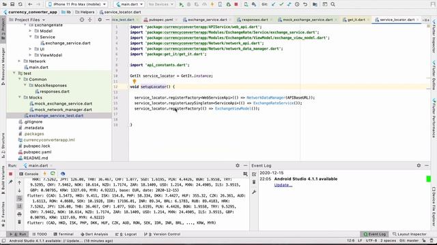Click the Update... link in Event Log
The width and height of the screenshot is (437, 245).
click(283, 185)
